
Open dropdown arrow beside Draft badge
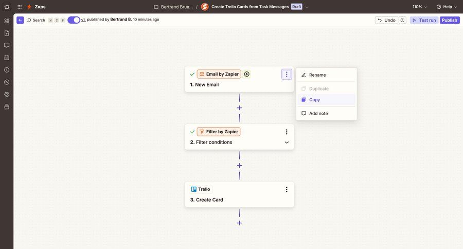pos(307,7)
